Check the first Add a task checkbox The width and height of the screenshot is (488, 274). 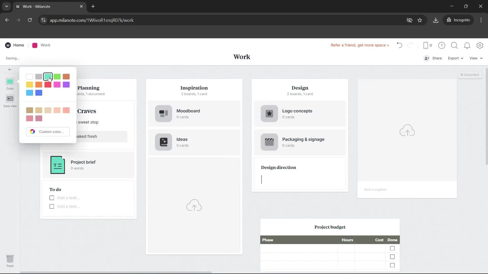52,198
